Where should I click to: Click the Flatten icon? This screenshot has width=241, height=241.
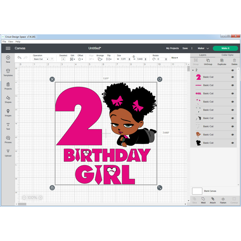click(x=223, y=200)
